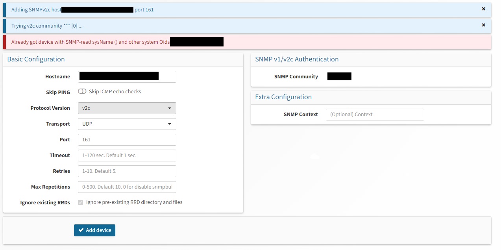Viewport: 501px width, 250px height.
Task: Focus the SNMP Context optional field
Action: pos(375,115)
